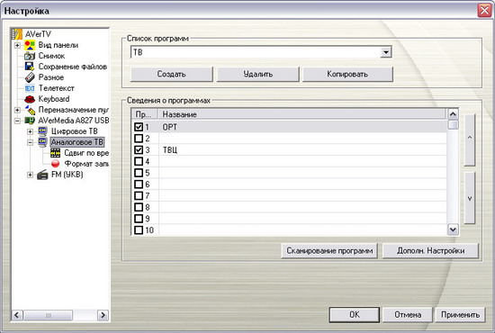Screen dimensions: 495x333
Task: Click the Пр... column header
Action: [x=145, y=114]
